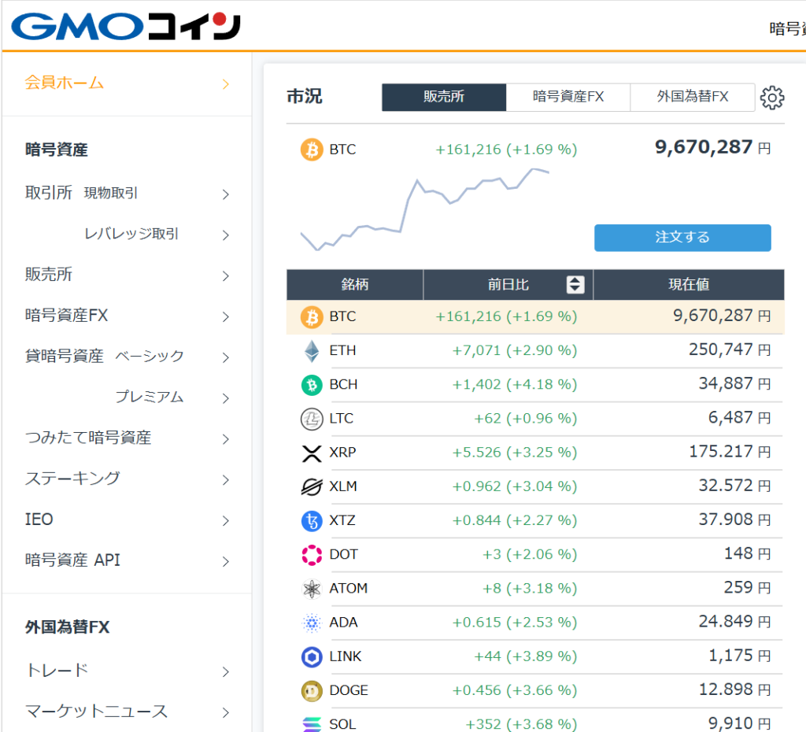Select ETH price 250,747 円
806x732 pixels.
coord(730,350)
